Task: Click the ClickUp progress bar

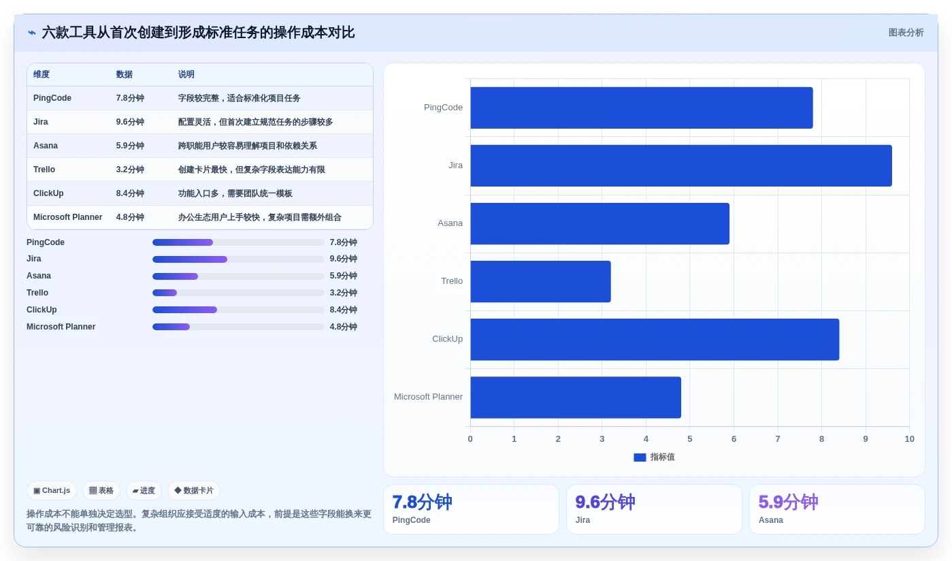Action: [x=238, y=310]
